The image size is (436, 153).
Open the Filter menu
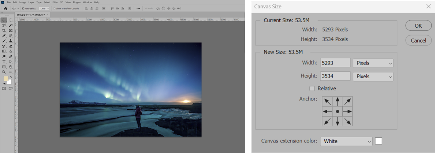pyautogui.click(x=55, y=2)
